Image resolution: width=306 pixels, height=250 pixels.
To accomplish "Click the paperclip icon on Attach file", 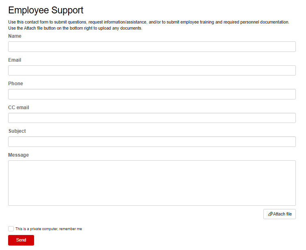I will (x=270, y=214).
